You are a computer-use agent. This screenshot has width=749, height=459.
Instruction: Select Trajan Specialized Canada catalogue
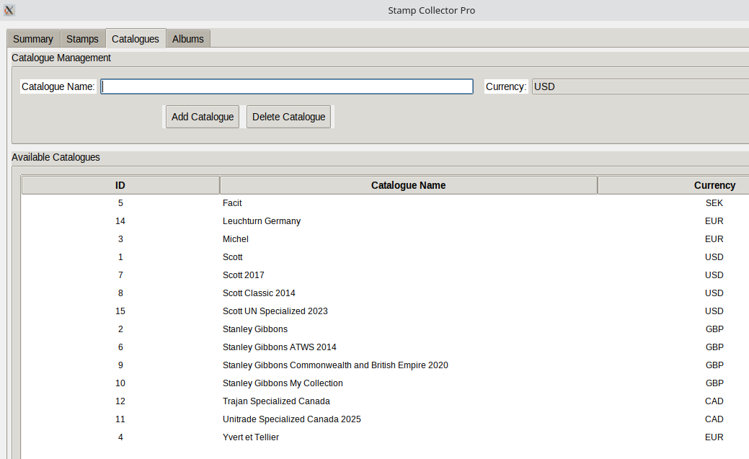coord(276,401)
